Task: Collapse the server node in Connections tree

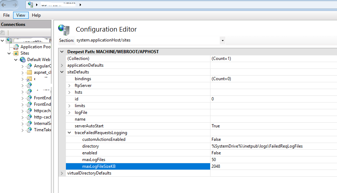Action: (x=2, y=40)
